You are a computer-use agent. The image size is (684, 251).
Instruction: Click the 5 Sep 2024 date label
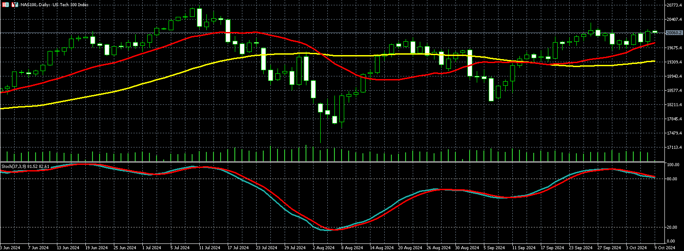tap(494, 247)
